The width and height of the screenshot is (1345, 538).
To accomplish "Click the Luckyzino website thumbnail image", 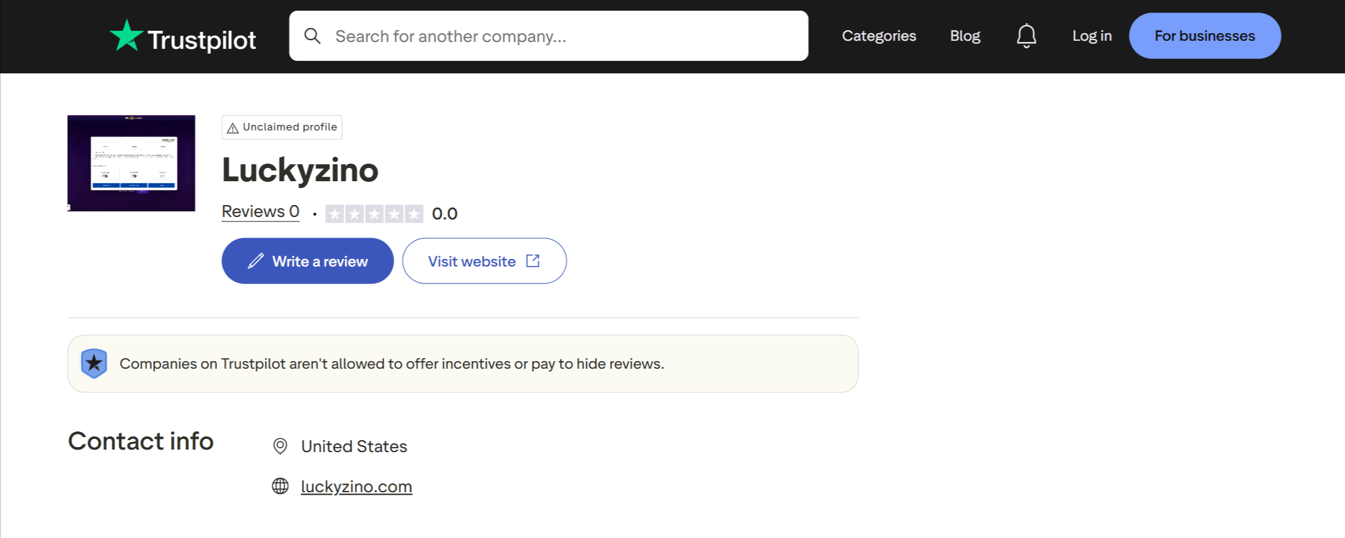I will tap(131, 163).
